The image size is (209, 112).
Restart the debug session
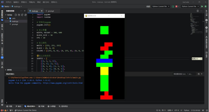coord(173,6)
